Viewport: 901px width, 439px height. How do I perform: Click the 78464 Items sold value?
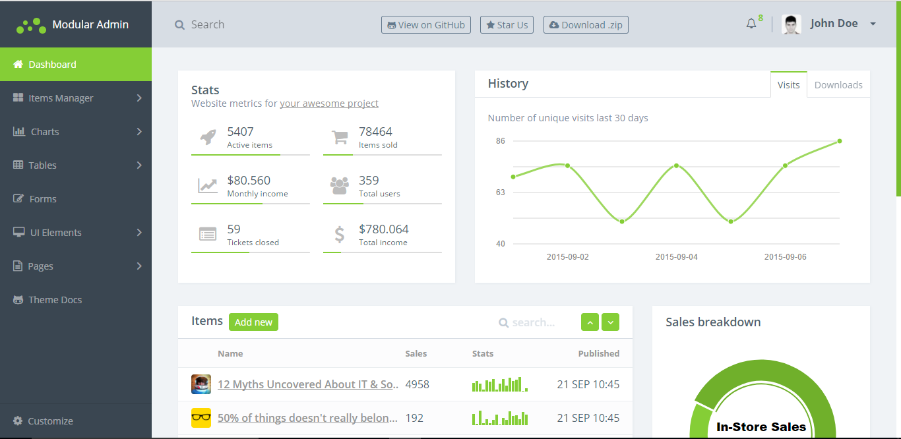[x=376, y=132]
